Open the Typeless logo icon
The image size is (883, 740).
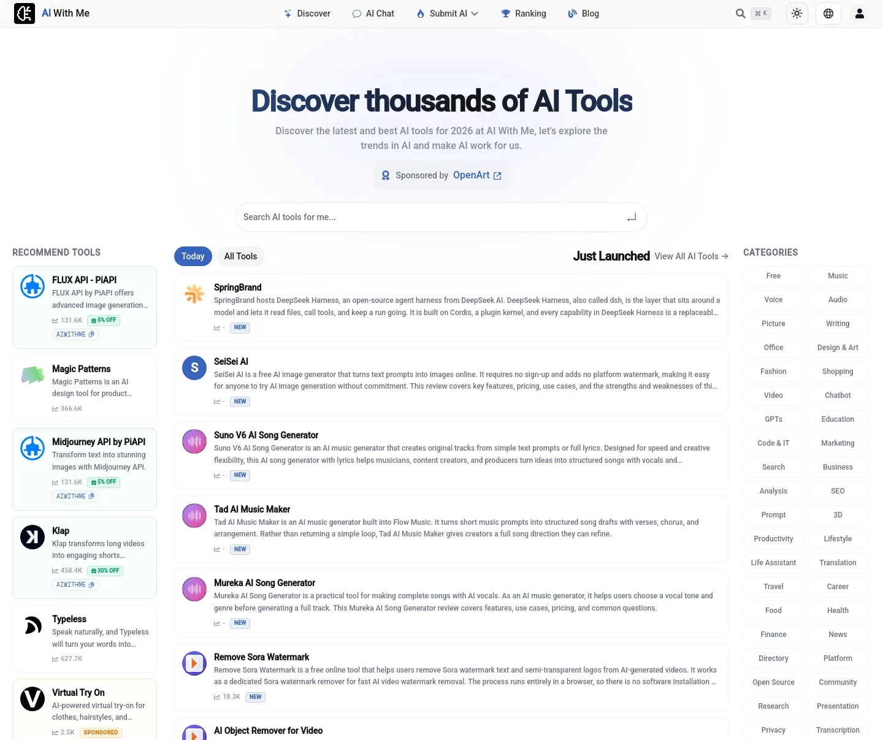pyautogui.click(x=32, y=625)
